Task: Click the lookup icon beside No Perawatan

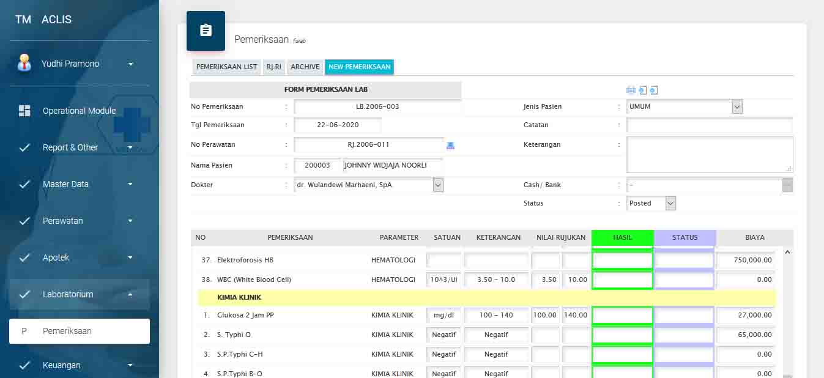Action: click(x=451, y=145)
